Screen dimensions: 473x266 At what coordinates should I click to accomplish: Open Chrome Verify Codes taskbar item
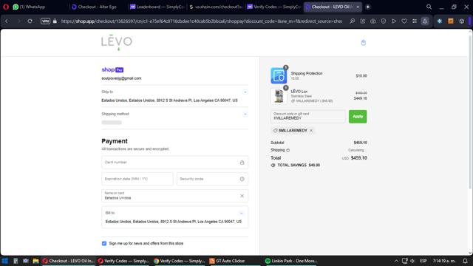(x=179, y=261)
